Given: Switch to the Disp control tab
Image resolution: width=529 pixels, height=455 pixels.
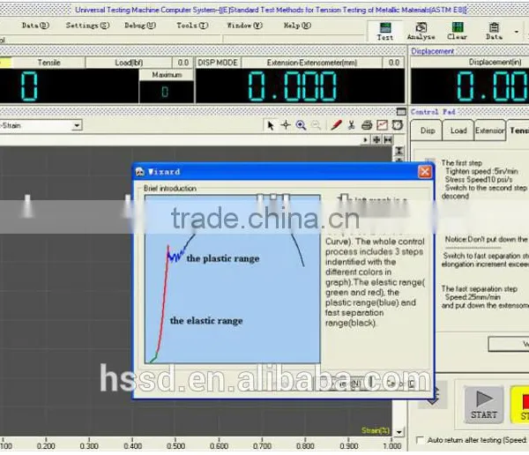Looking at the screenshot, I should (427, 131).
